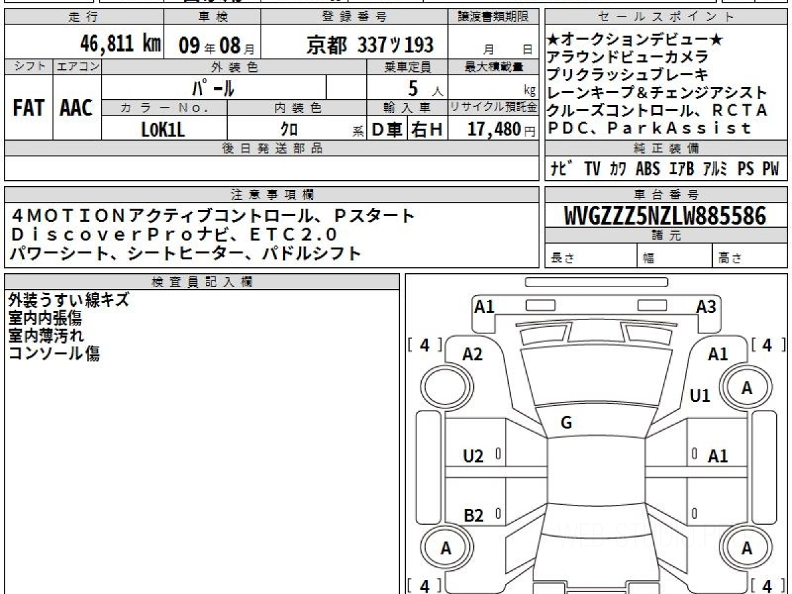Click the unlabeled empty wheel circle
The height and width of the screenshot is (594, 792).
click(440, 385)
